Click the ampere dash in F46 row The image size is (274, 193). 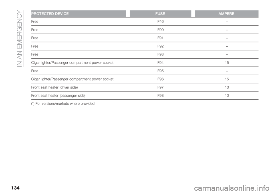point(227,22)
